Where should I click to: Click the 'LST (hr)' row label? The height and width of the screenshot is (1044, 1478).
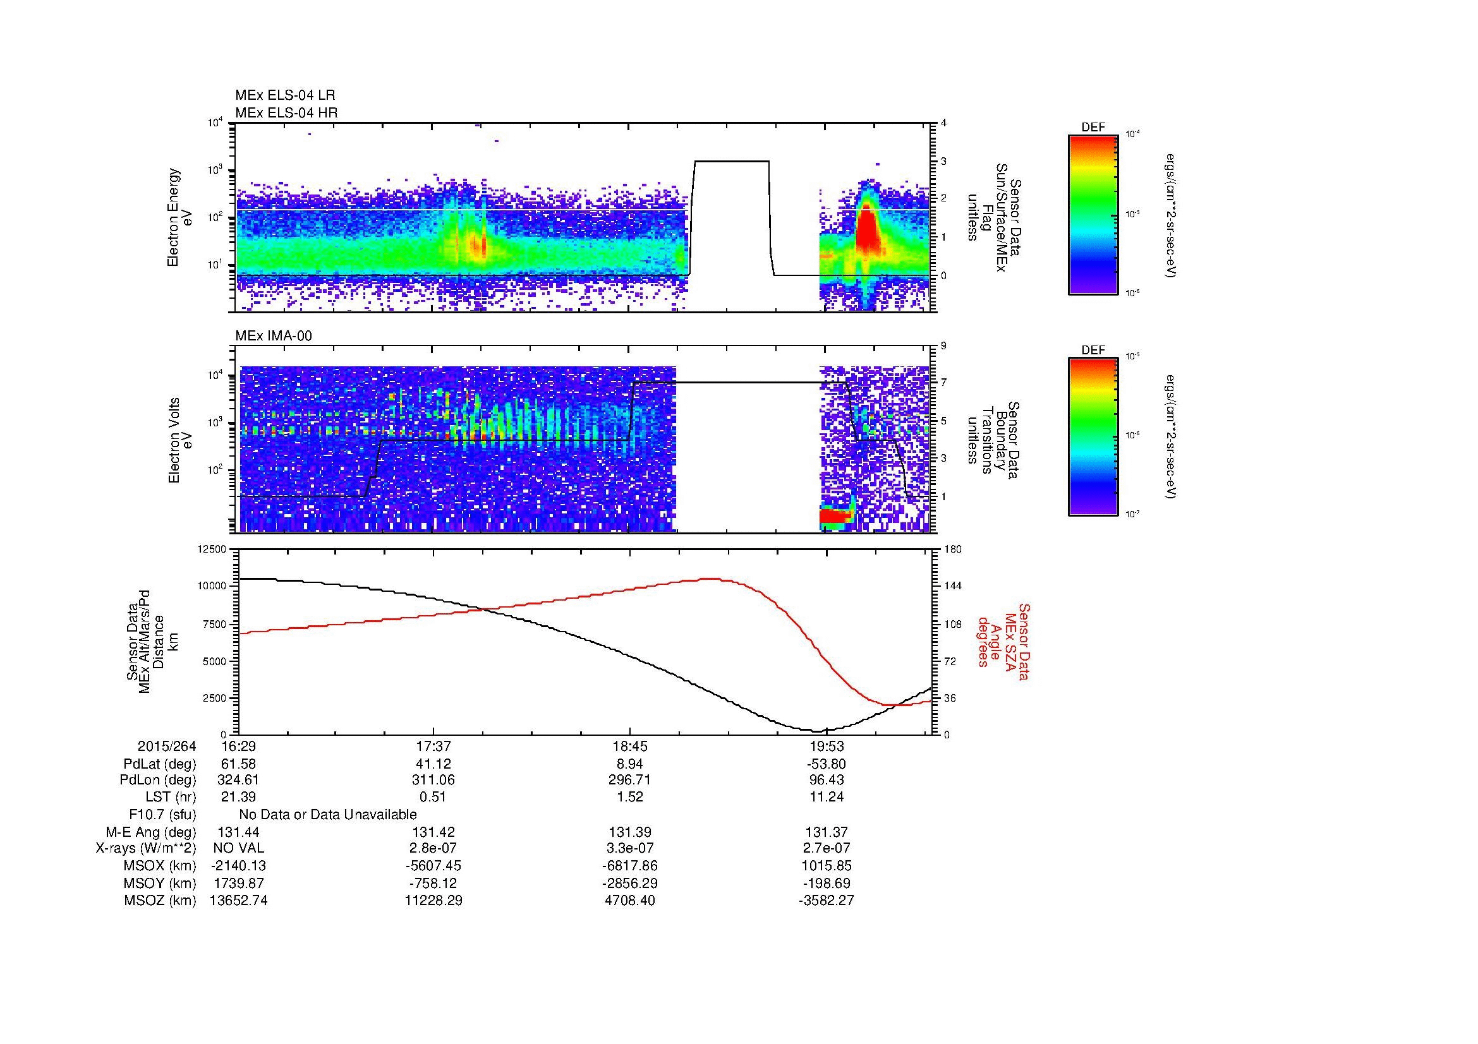click(171, 797)
